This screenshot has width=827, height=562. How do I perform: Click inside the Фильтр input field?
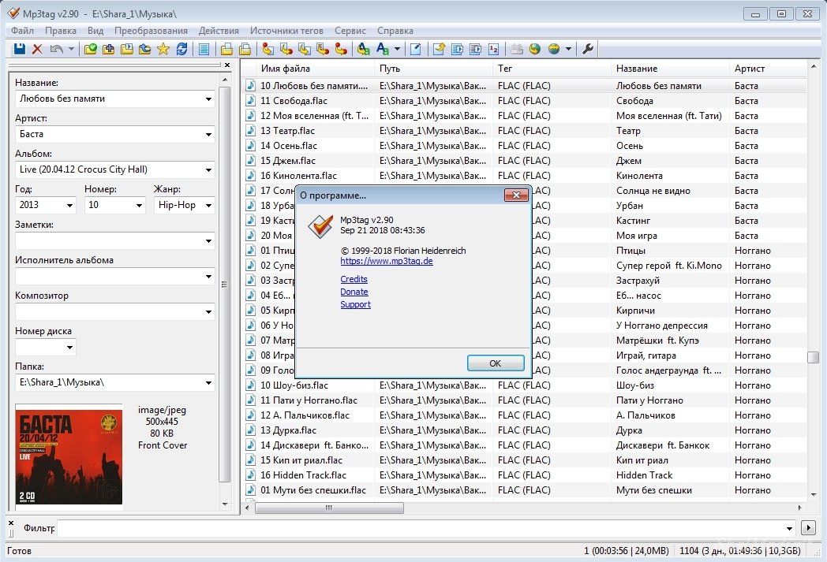[419, 528]
